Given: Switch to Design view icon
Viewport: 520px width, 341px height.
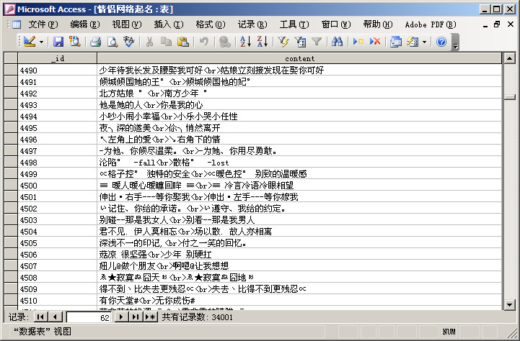Looking at the screenshot, I should click(x=30, y=42).
